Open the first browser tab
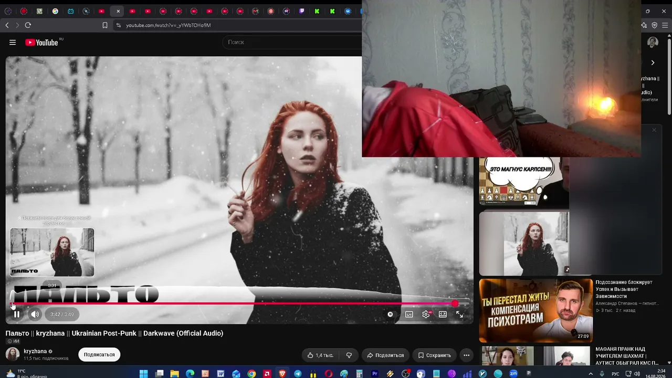 pyautogui.click(x=9, y=11)
